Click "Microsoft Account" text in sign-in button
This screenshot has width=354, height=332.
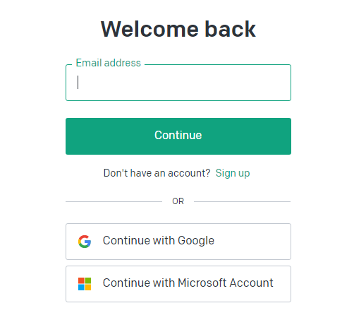(226, 283)
